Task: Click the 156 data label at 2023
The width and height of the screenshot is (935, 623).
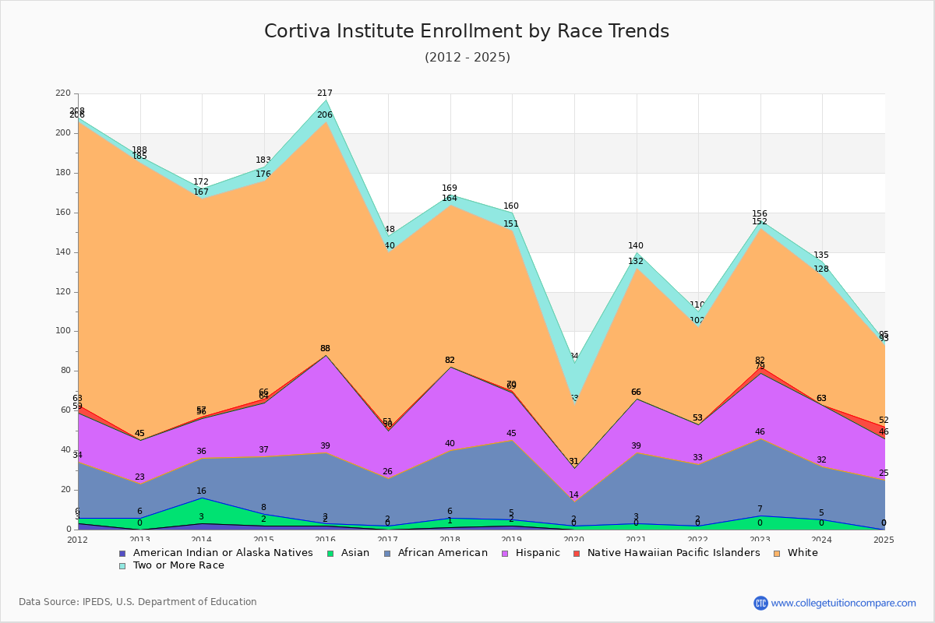Action: pos(760,214)
